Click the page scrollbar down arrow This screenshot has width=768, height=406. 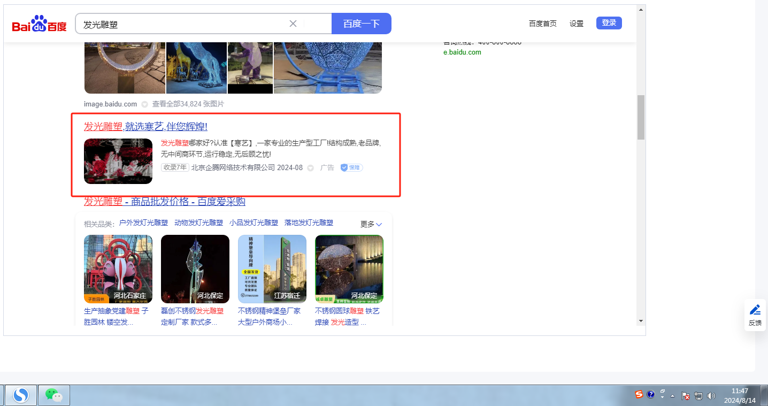(x=641, y=321)
